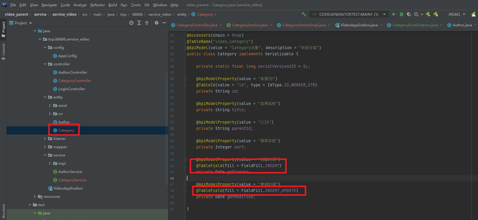478x220 pixels.
Task: Open the Git menu
Action: click(x=147, y=5)
